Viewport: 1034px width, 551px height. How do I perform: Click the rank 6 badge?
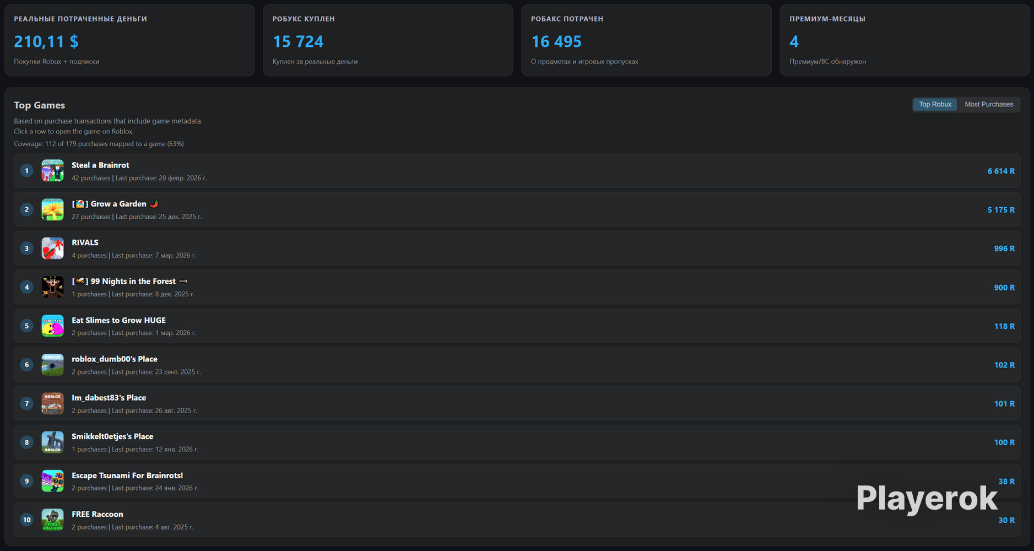26,365
